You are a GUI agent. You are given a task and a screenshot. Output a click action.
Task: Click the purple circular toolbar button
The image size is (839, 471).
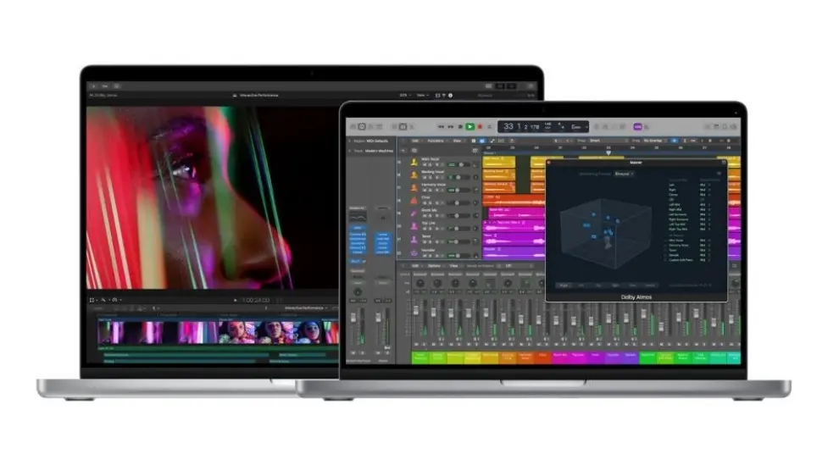[637, 126]
